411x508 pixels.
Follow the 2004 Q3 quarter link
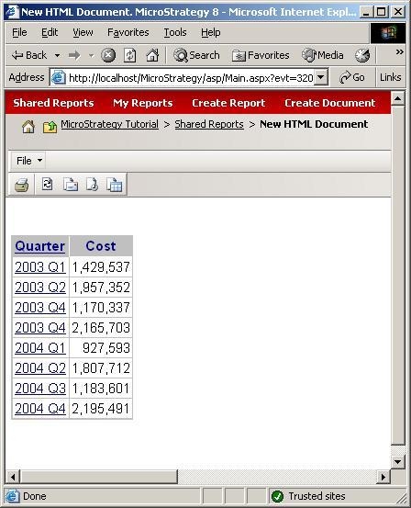40,389
